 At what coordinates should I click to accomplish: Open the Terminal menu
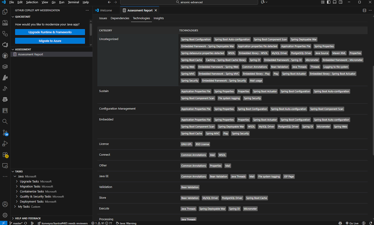pyautogui.click(x=73, y=2)
